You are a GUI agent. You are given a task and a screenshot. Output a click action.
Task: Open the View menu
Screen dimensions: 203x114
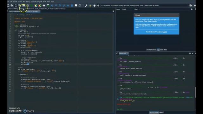click(x=49, y=2)
